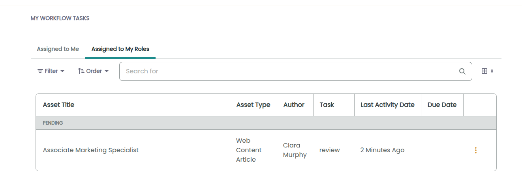Expand the Filter dropdown caret
Image resolution: width=522 pixels, height=181 pixels.
coord(62,71)
